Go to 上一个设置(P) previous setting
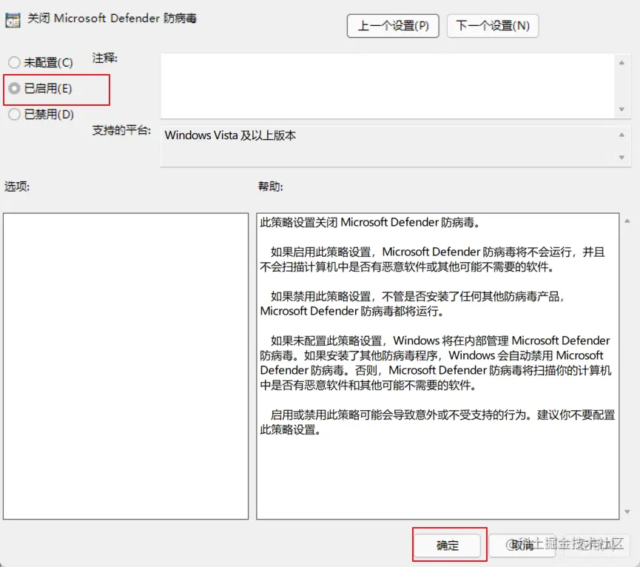640x567 pixels. coord(393,26)
